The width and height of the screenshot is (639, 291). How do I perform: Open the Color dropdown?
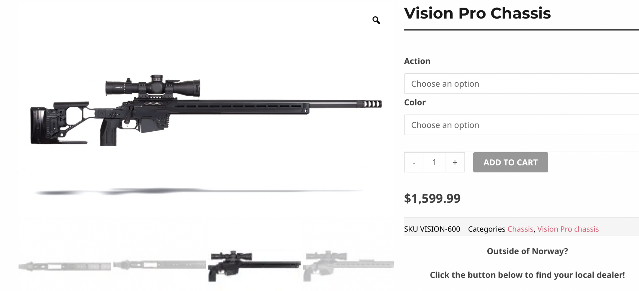(521, 125)
